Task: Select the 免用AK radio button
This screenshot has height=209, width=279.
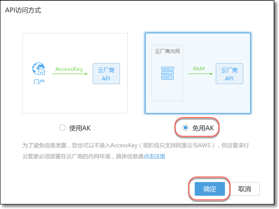Action: (x=186, y=128)
